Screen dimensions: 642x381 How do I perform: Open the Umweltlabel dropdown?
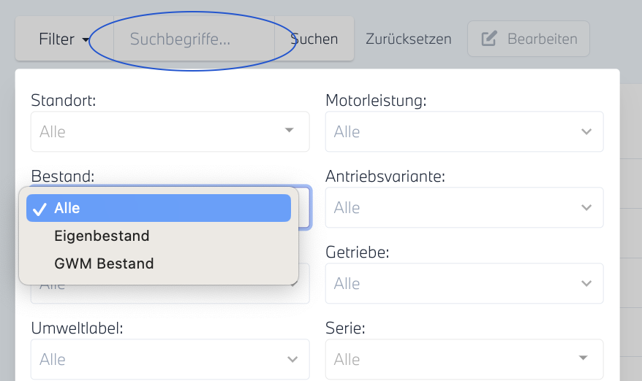pos(170,359)
